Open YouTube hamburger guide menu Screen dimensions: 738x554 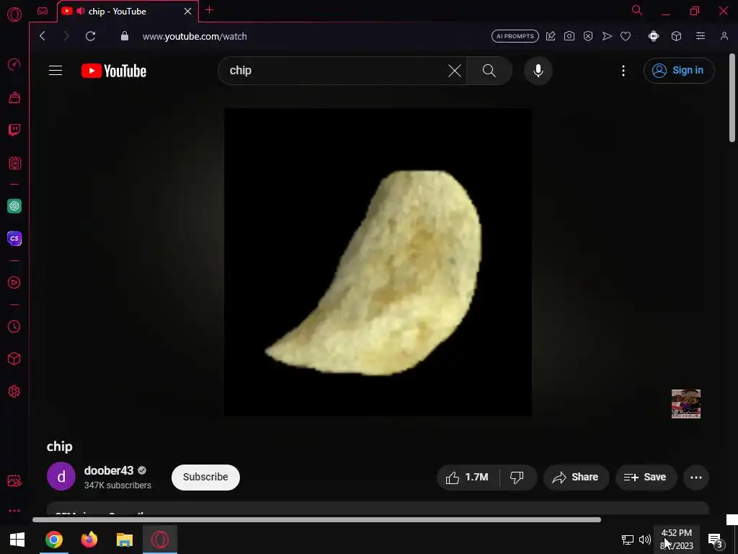point(55,71)
